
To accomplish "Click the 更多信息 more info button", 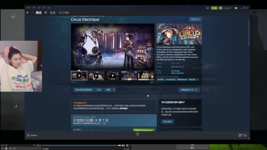I will [x=168, y=122].
